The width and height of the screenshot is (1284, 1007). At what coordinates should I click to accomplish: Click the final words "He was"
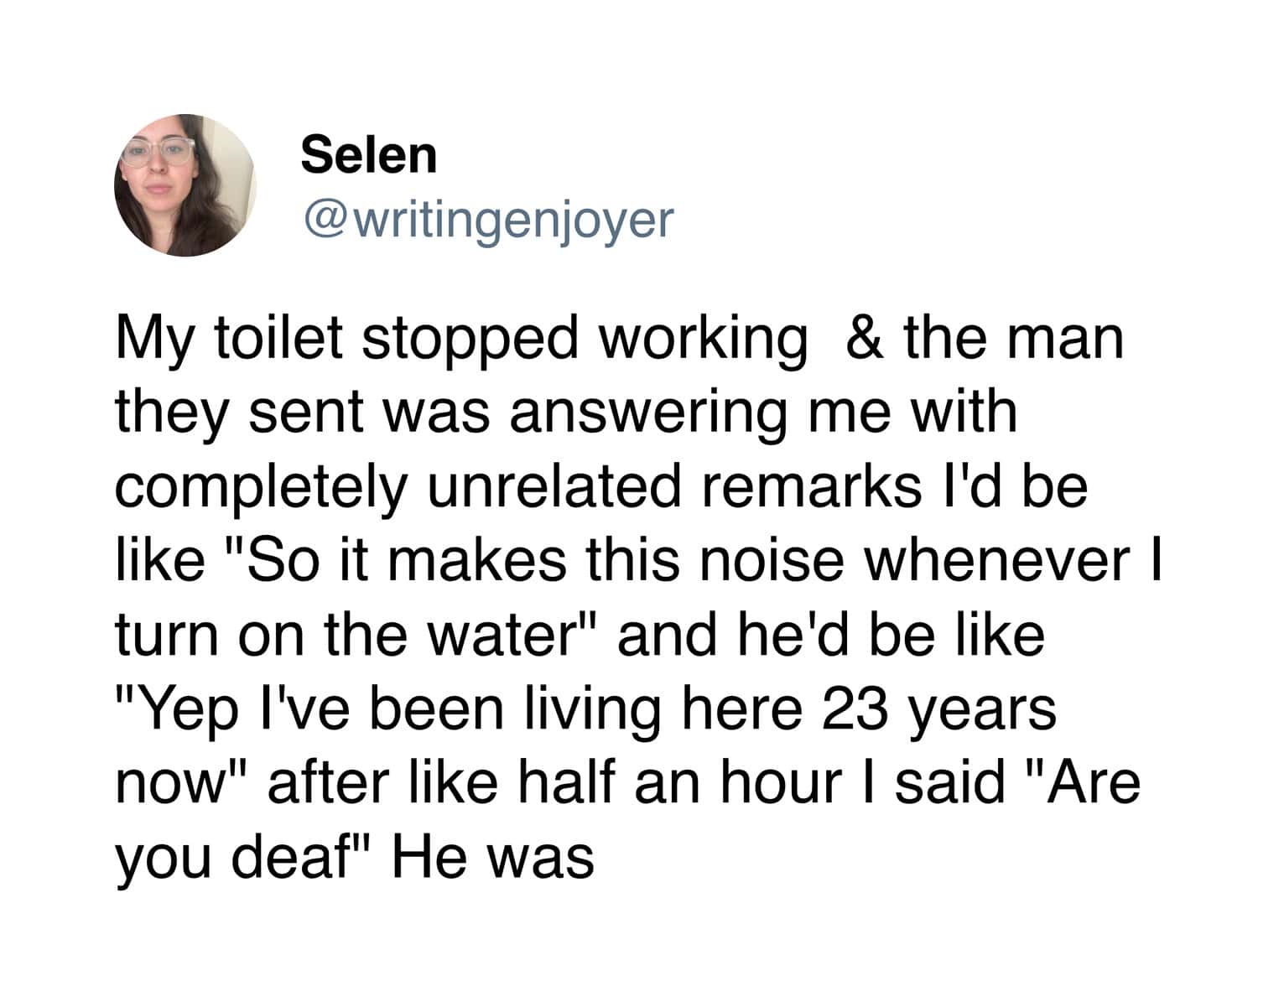pyautogui.click(x=493, y=856)
